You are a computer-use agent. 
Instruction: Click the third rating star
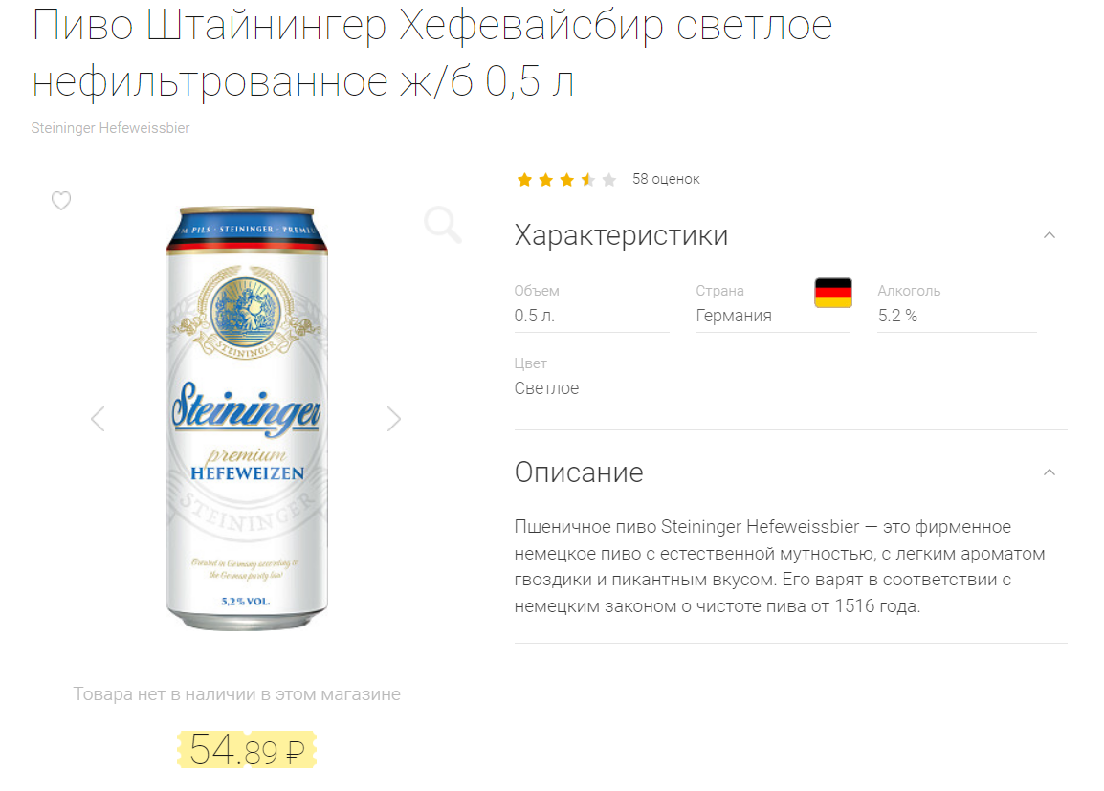pyautogui.click(x=566, y=180)
